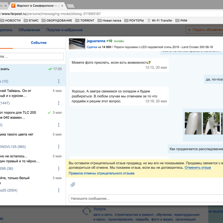This screenshot has width=223, height=223.
Task: Focus the Напишите сообщение input field
Action: (146, 198)
